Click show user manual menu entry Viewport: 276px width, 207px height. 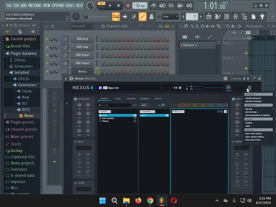pos(253,134)
